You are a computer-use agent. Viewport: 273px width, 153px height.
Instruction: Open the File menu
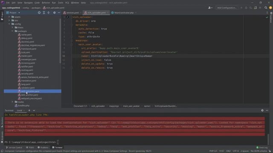click(8, 3)
